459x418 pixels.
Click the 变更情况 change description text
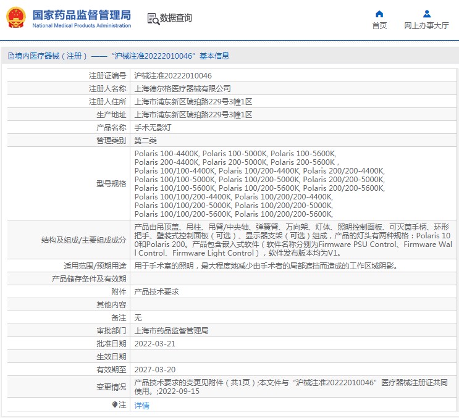click(x=291, y=387)
